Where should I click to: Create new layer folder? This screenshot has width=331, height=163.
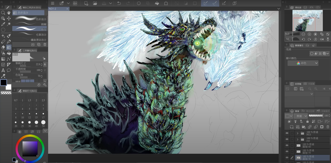point(304,127)
